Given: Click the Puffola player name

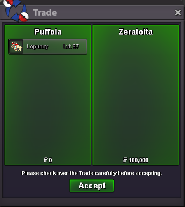Looking at the screenshot, I should coord(48,32).
